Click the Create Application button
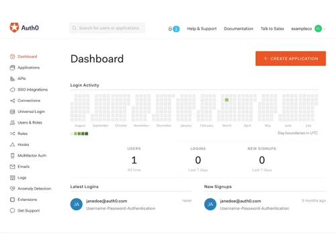Screen dimensions: 336x252 point(290,58)
